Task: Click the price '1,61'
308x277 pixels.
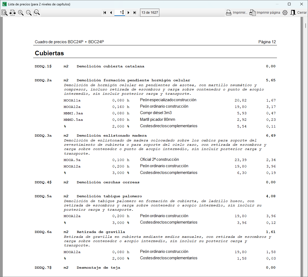Action: 271,232
